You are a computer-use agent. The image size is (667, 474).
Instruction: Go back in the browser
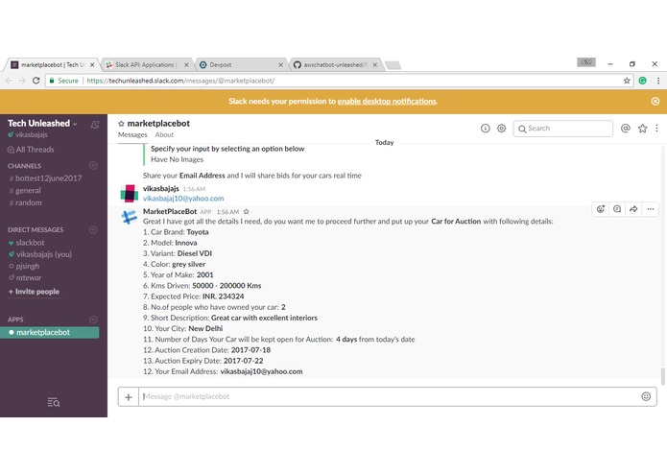(9, 81)
